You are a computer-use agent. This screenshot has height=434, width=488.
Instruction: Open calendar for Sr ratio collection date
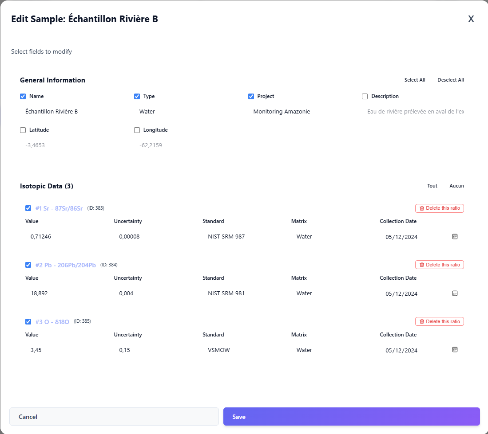455,236
